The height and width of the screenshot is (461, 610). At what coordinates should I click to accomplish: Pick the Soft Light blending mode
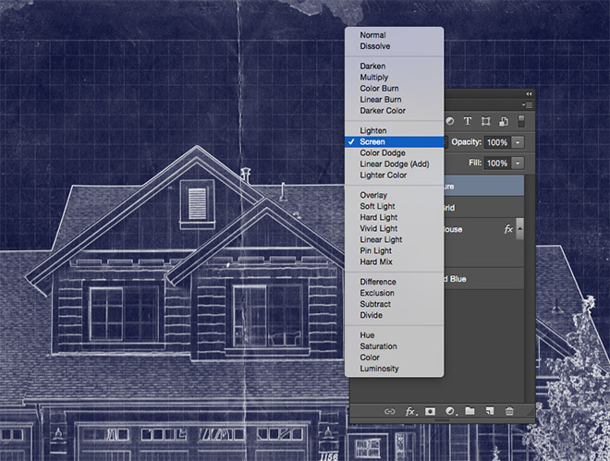click(378, 207)
